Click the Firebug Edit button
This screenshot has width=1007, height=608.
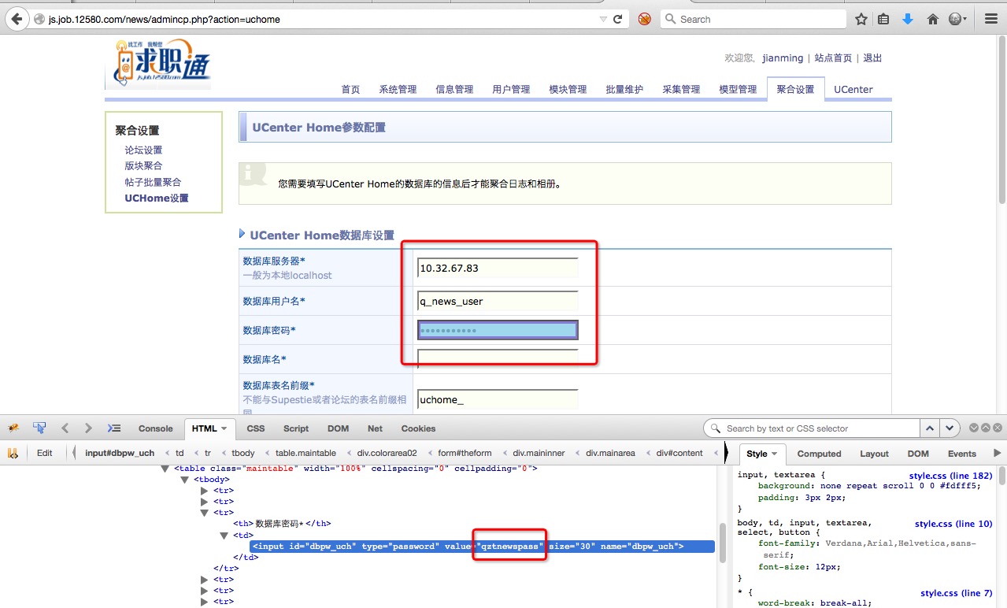click(45, 453)
